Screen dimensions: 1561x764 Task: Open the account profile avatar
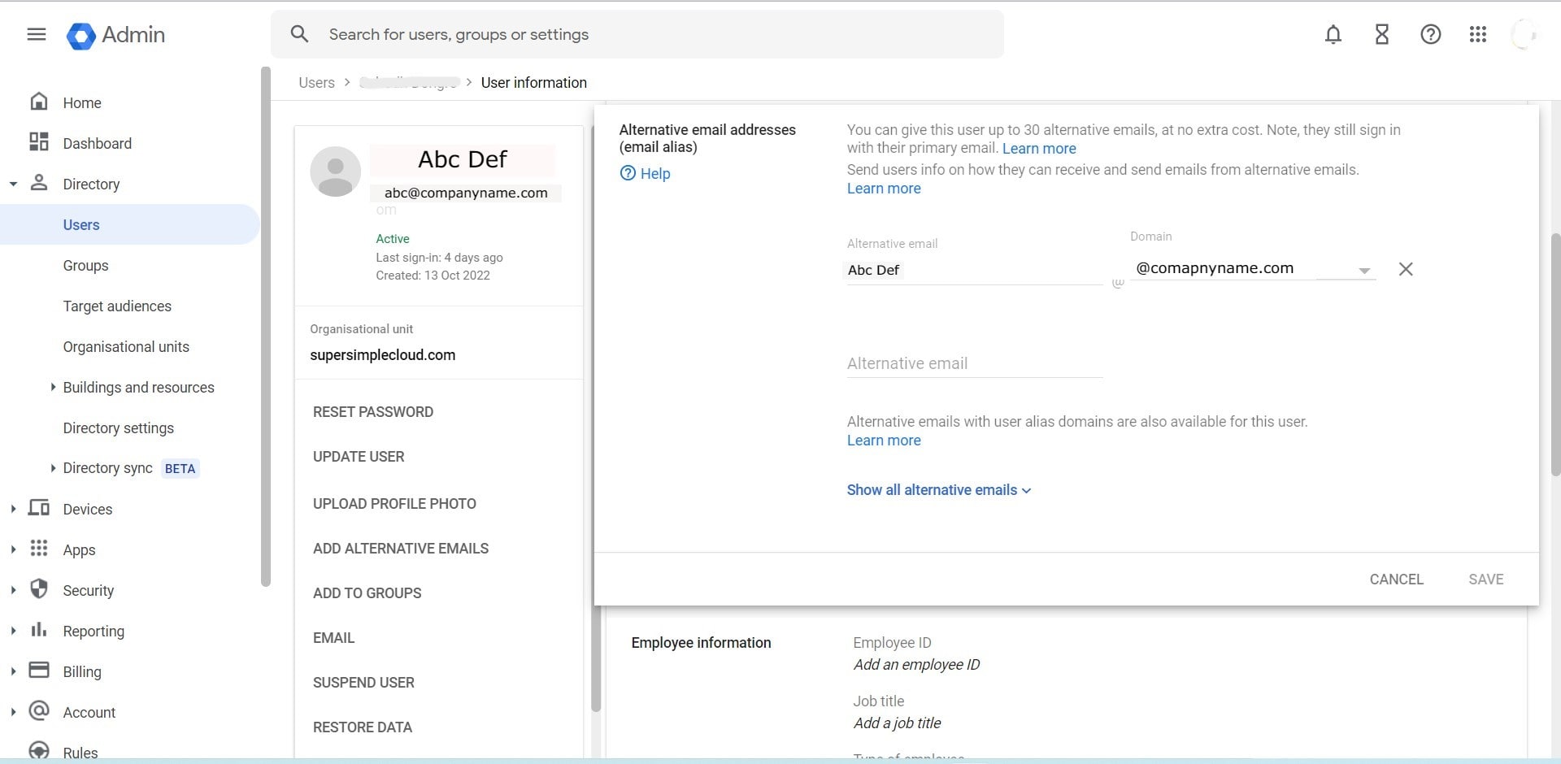1524,34
